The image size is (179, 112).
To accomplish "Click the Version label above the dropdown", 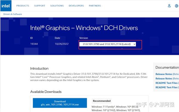I will pos(84,38).
